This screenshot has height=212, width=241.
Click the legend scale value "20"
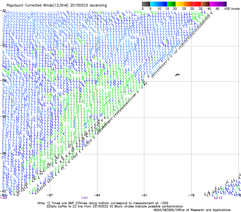pyautogui.click(x=175, y=9)
